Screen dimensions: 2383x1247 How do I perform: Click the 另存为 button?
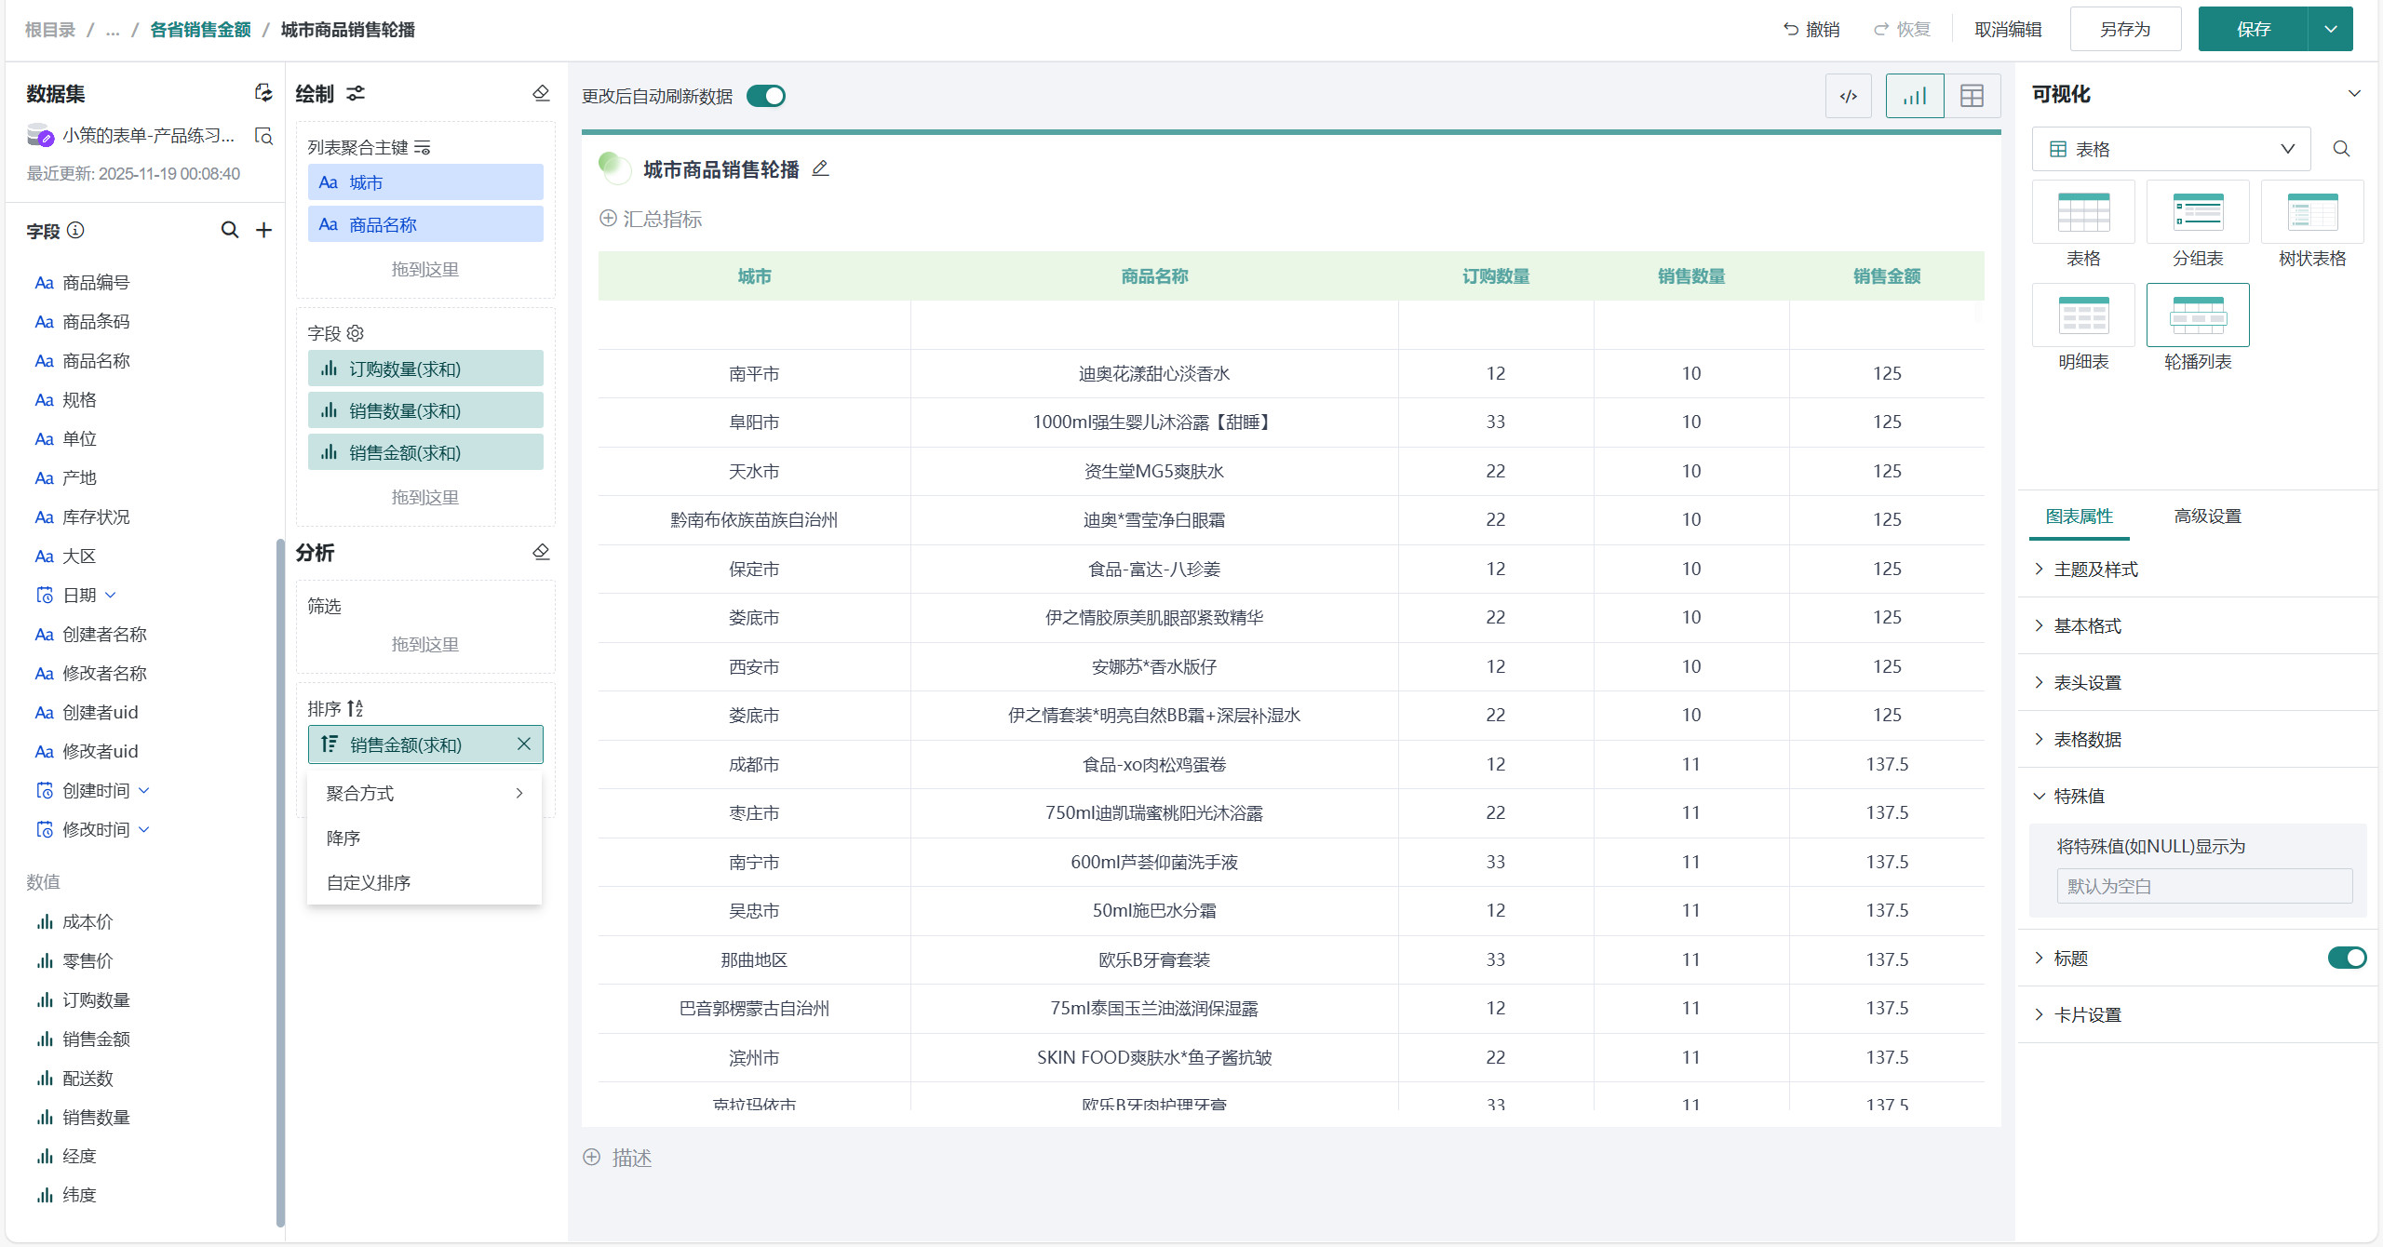[2125, 29]
